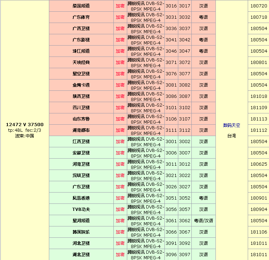
Task: Select the video PID 3101 cell
Action: point(171,108)
